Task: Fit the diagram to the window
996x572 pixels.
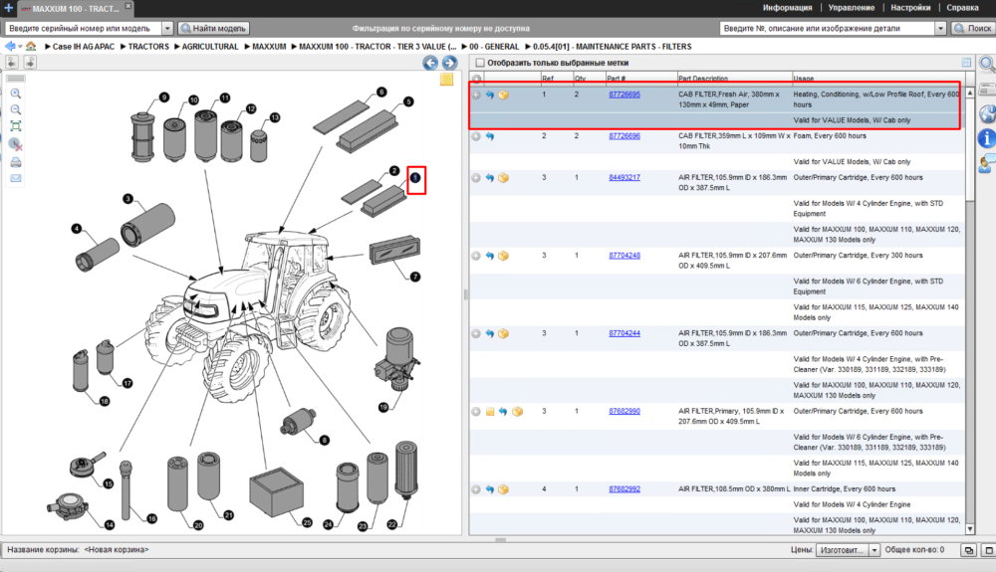Action: click(x=16, y=126)
